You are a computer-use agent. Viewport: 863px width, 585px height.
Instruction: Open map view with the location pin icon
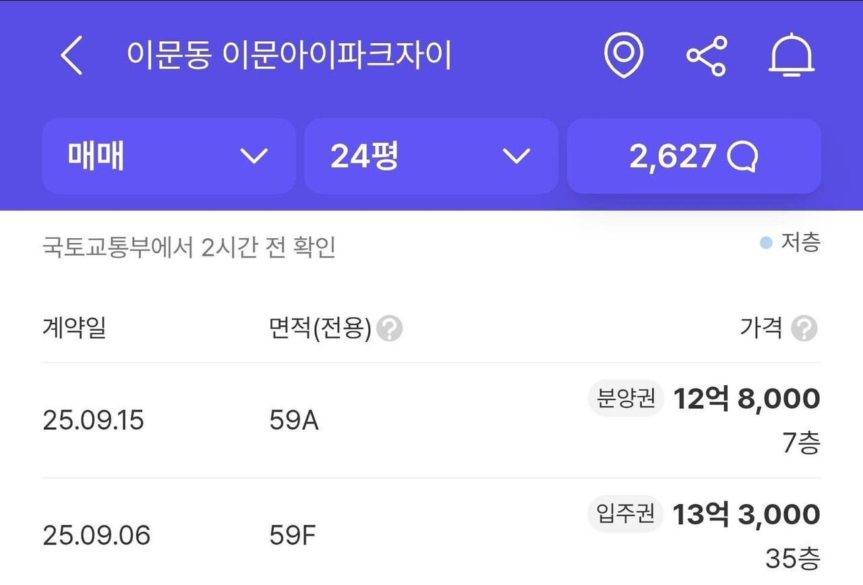point(624,55)
